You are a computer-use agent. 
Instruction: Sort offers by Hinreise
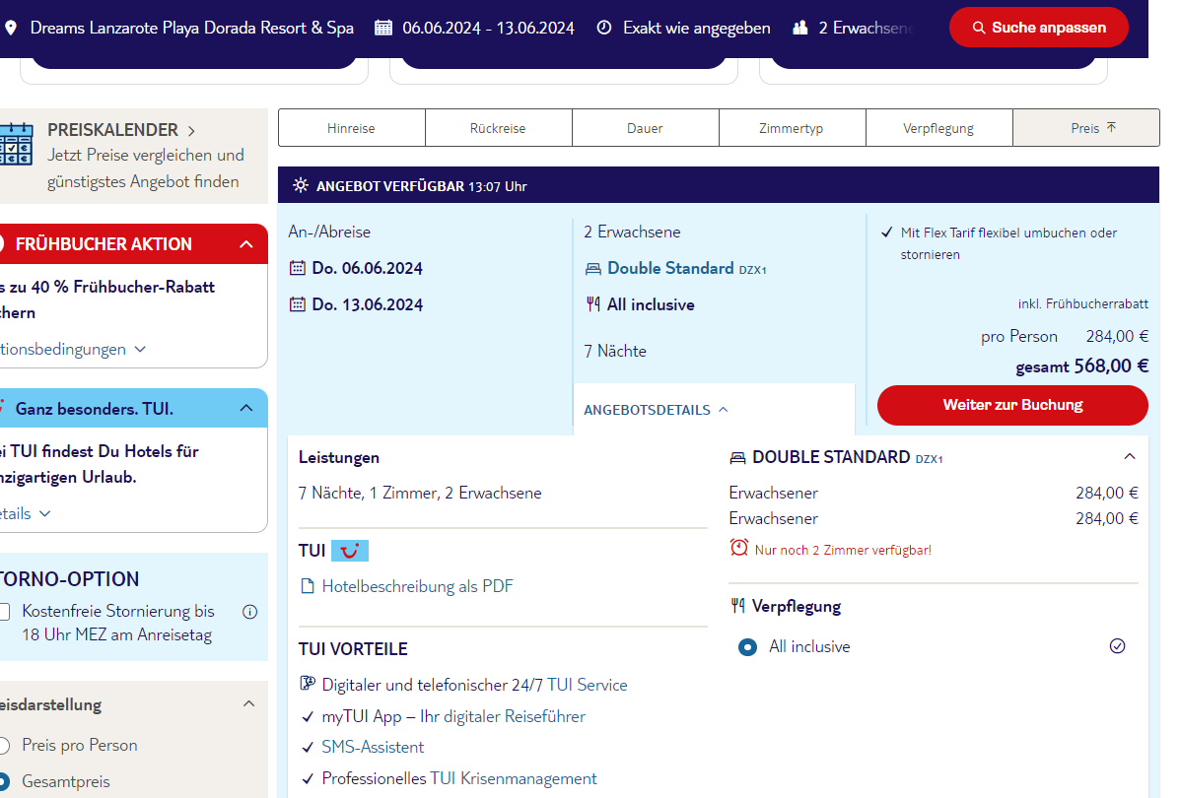tap(352, 128)
